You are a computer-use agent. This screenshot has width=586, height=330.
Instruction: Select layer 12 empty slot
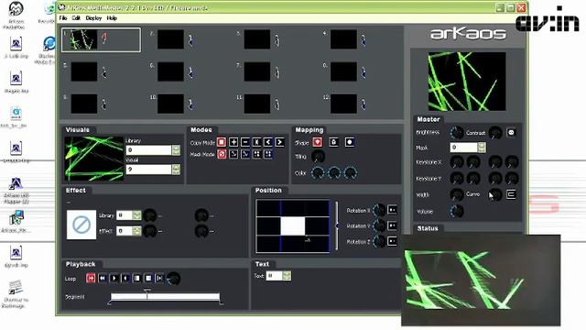pyautogui.click(x=343, y=104)
